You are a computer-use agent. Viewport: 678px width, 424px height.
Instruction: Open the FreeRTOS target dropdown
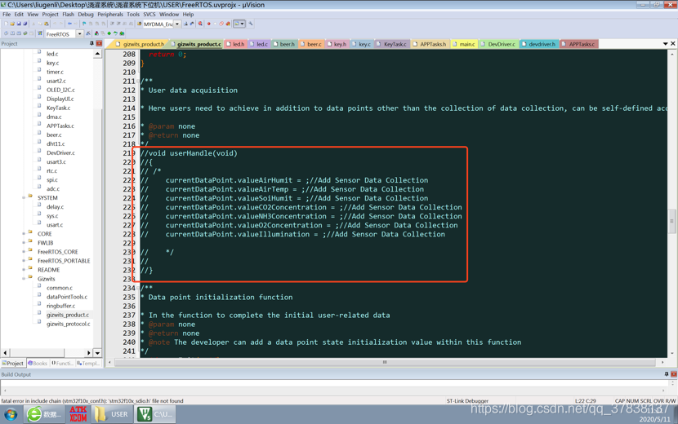(80, 33)
